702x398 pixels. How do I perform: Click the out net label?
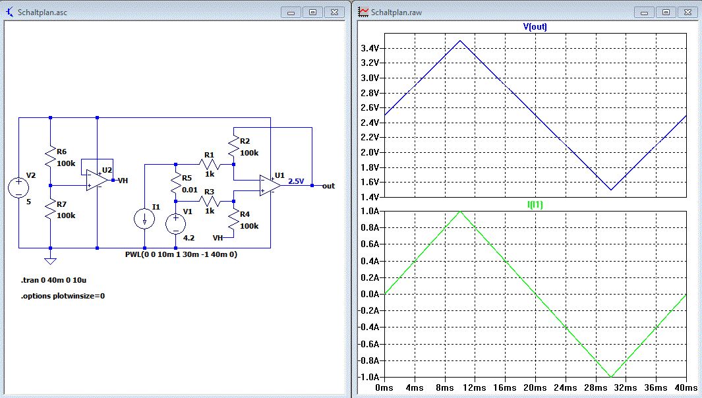tap(328, 186)
